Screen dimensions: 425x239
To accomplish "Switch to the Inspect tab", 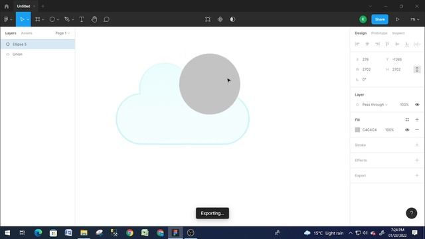I will click(398, 33).
